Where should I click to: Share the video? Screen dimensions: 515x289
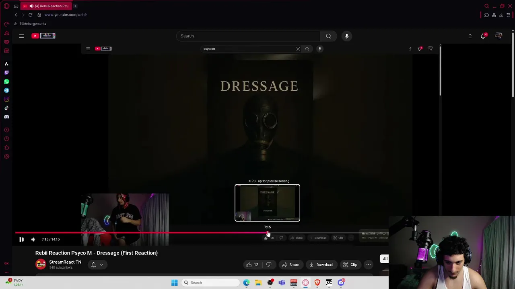290,265
